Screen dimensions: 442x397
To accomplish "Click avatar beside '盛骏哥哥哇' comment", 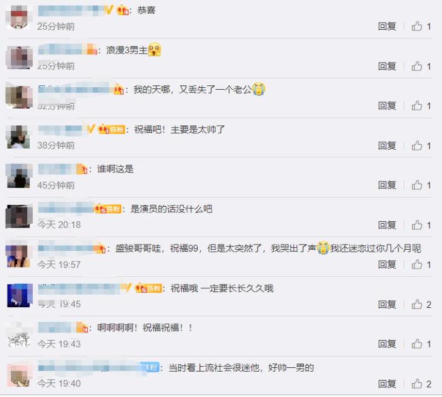I will pyautogui.click(x=18, y=256).
